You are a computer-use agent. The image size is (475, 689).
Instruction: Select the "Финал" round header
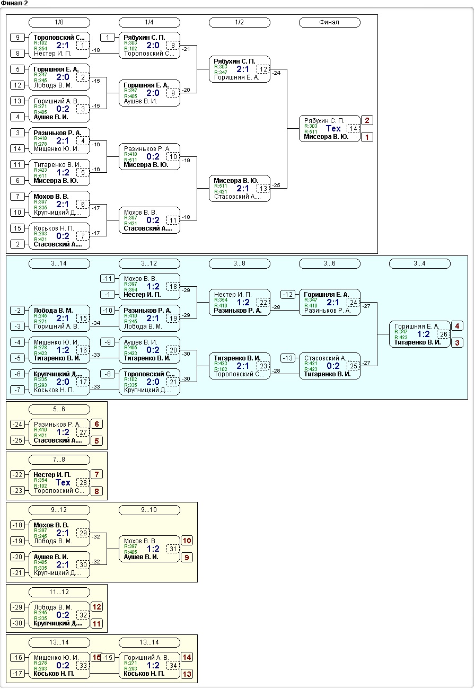point(330,22)
